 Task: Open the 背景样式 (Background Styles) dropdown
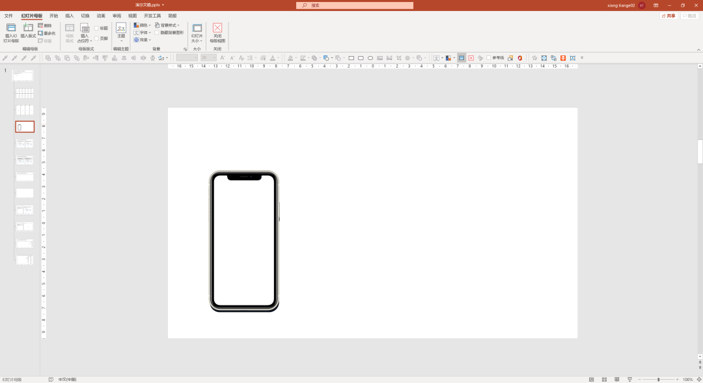[168, 25]
